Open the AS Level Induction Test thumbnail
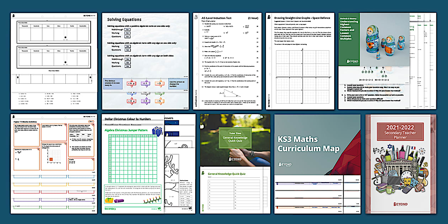This screenshot has height=224, width=448. pyautogui.click(x=227, y=61)
